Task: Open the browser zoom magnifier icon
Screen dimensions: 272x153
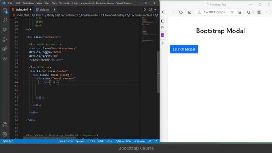Action: (x=232, y=12)
